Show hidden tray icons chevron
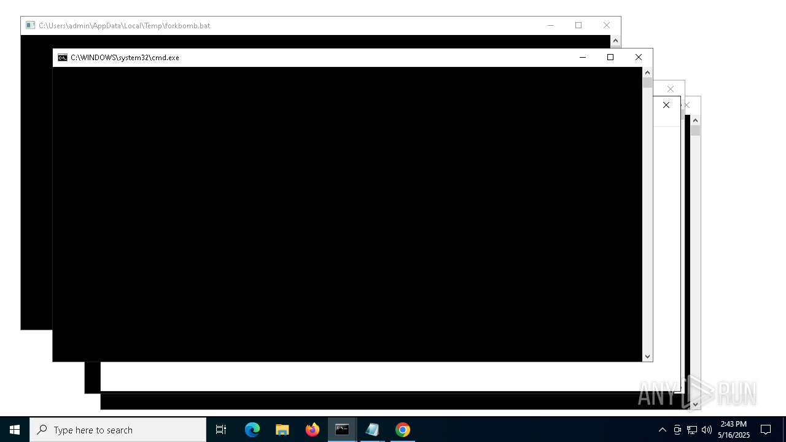 (662, 430)
